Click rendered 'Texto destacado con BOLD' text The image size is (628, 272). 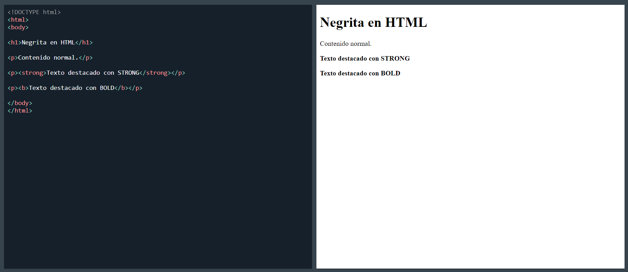click(x=360, y=73)
